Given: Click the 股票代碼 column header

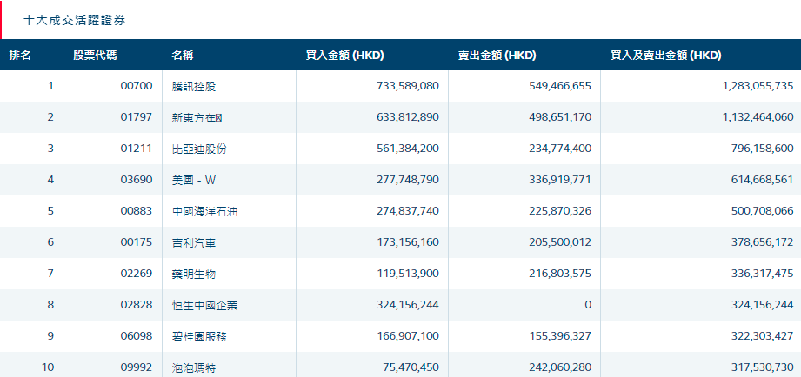Looking at the screenshot, I should [95, 56].
